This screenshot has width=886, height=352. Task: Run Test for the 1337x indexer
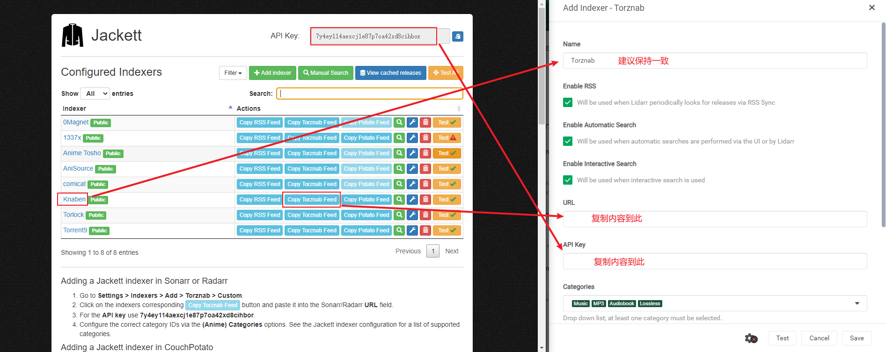(447, 138)
